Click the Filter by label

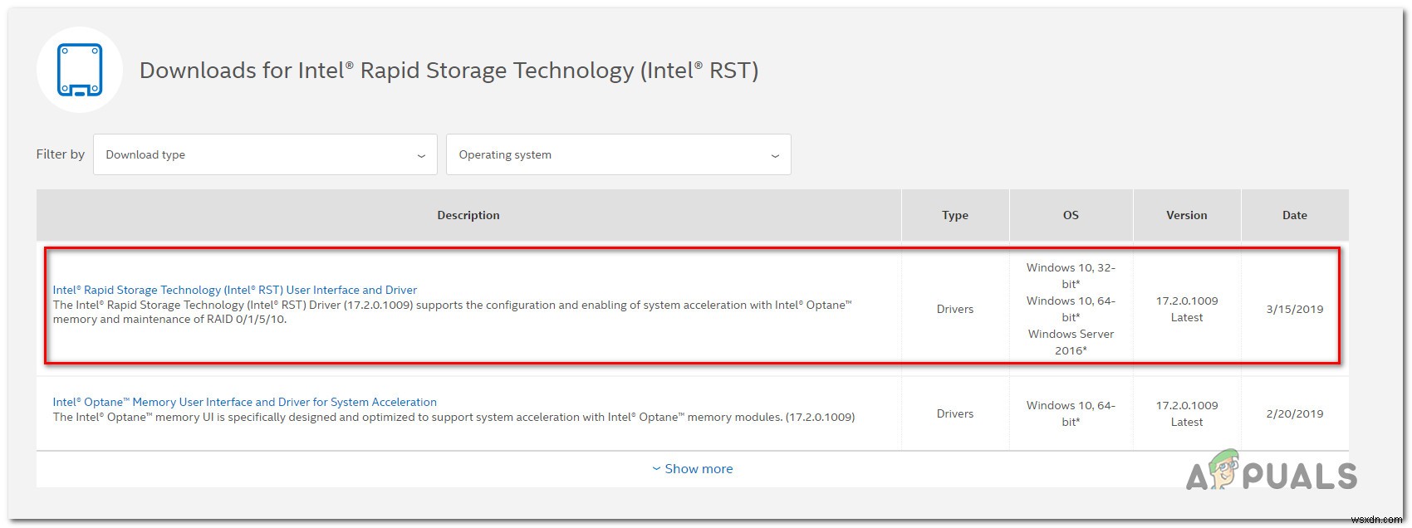tap(61, 154)
